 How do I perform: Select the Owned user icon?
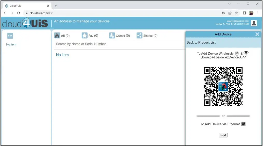[x=112, y=36]
